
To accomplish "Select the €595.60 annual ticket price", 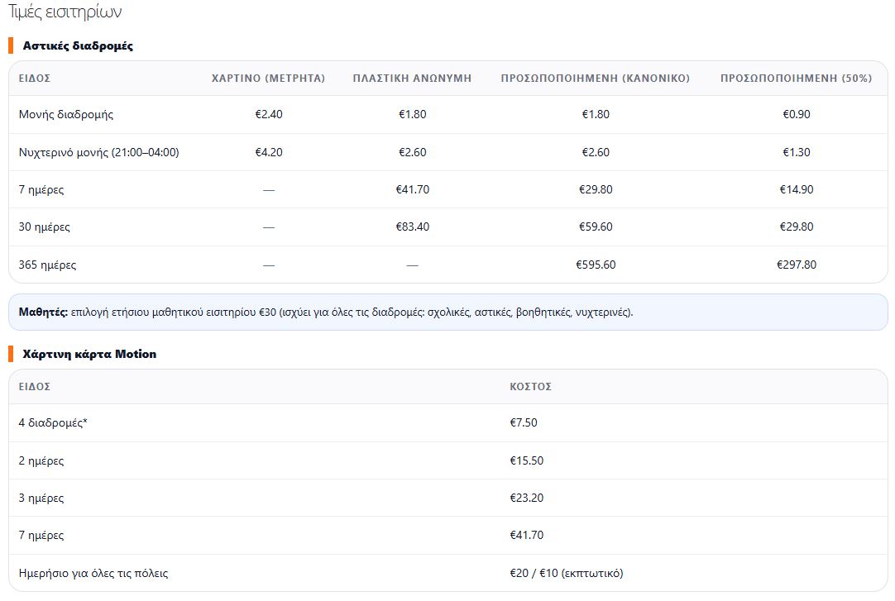I will [x=596, y=265].
